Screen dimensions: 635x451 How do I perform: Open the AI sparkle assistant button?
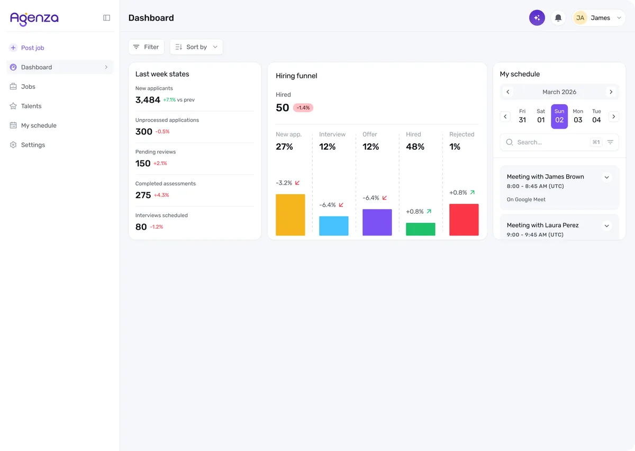tap(537, 18)
